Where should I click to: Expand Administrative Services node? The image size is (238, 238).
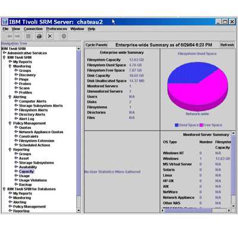[4, 53]
